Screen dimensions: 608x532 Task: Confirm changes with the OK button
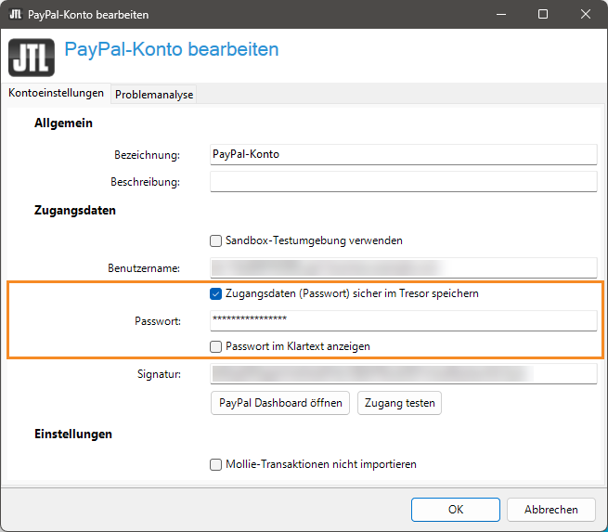click(x=455, y=509)
